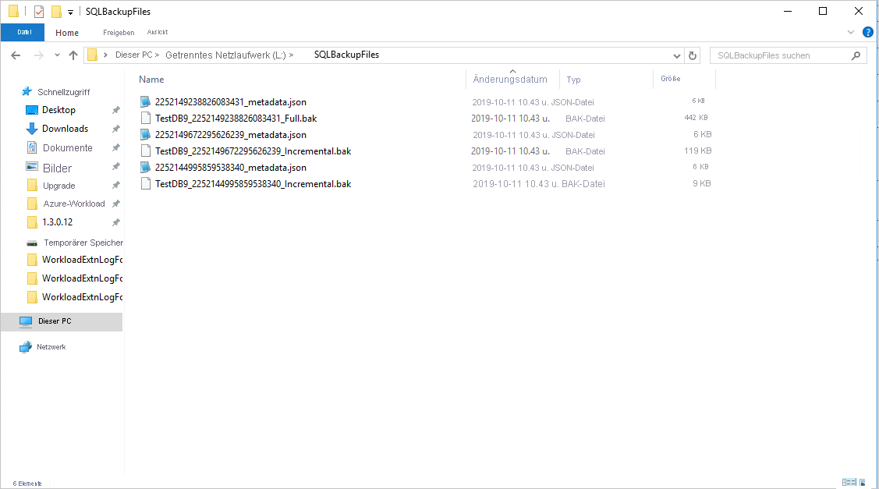The height and width of the screenshot is (489, 879).
Task: Go back with the left arrow button
Action: (16, 55)
